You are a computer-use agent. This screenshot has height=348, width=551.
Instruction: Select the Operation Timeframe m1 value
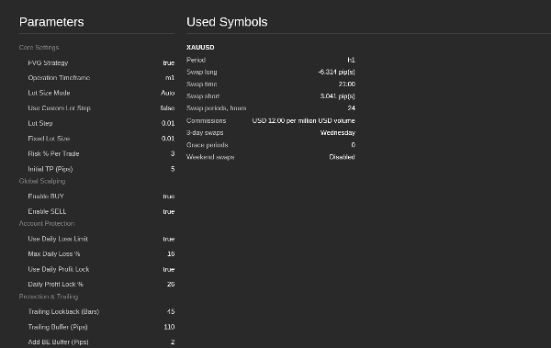(x=170, y=78)
